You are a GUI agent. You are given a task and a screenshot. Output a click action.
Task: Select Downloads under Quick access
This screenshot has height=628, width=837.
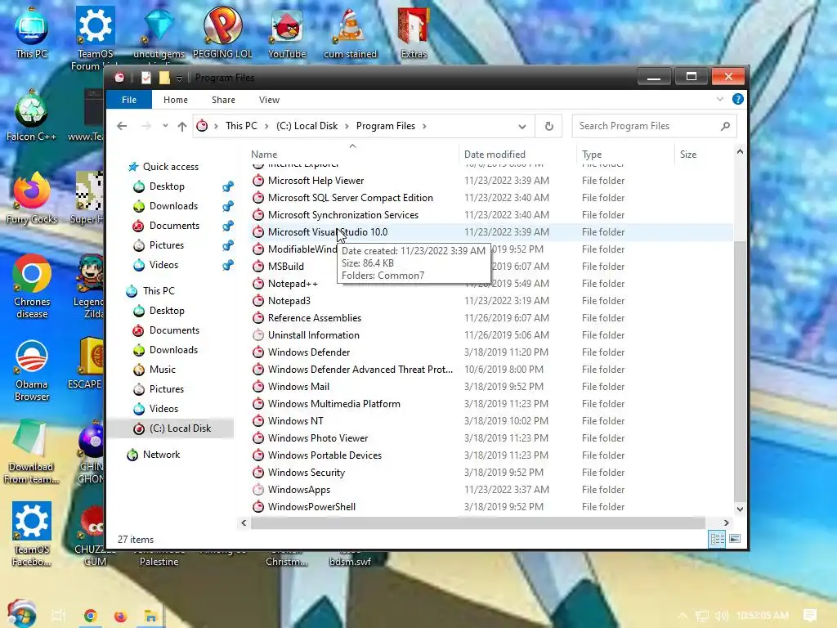coord(173,206)
